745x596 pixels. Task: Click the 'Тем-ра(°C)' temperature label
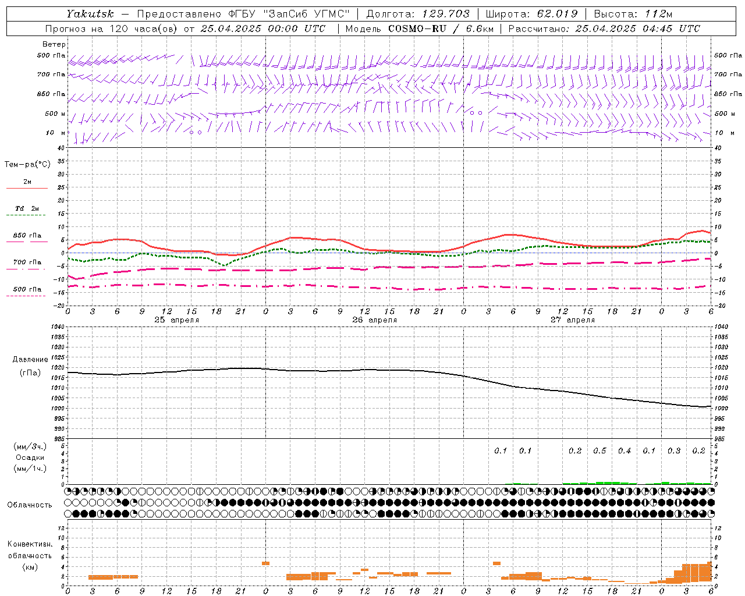[x=27, y=165]
